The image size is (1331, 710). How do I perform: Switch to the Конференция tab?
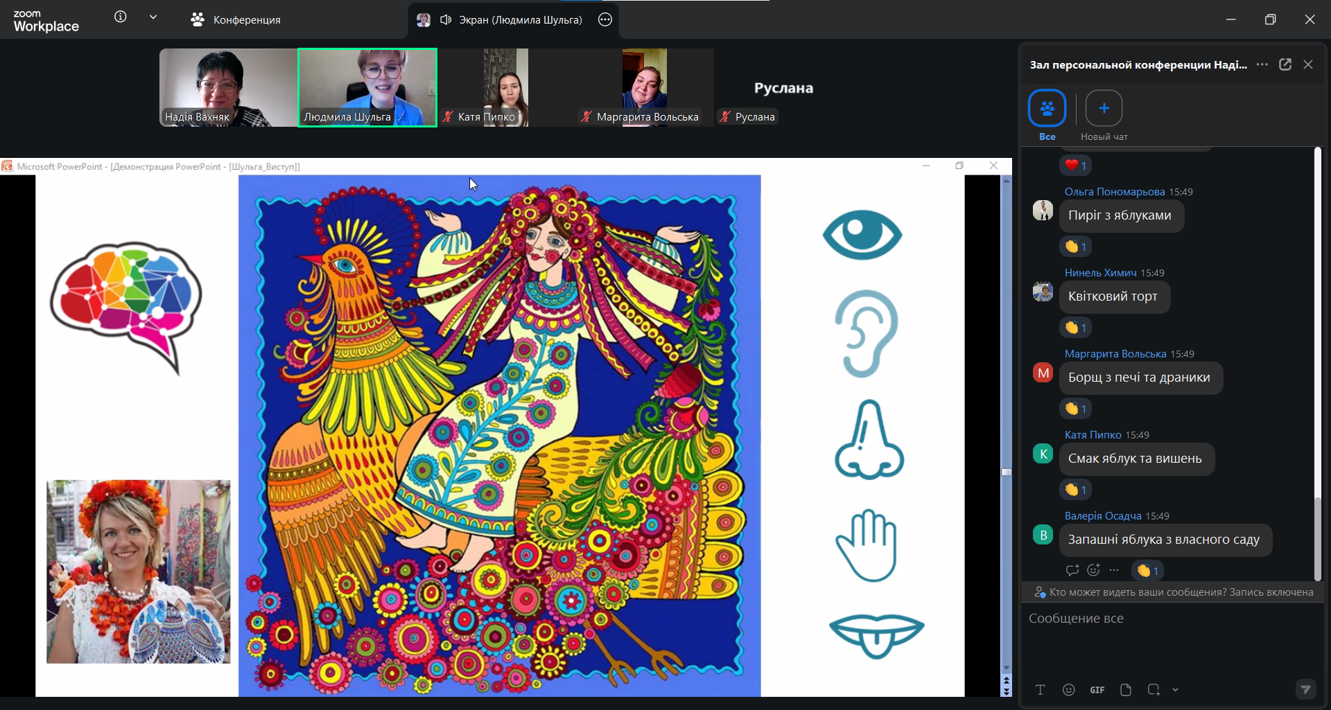[x=236, y=19]
